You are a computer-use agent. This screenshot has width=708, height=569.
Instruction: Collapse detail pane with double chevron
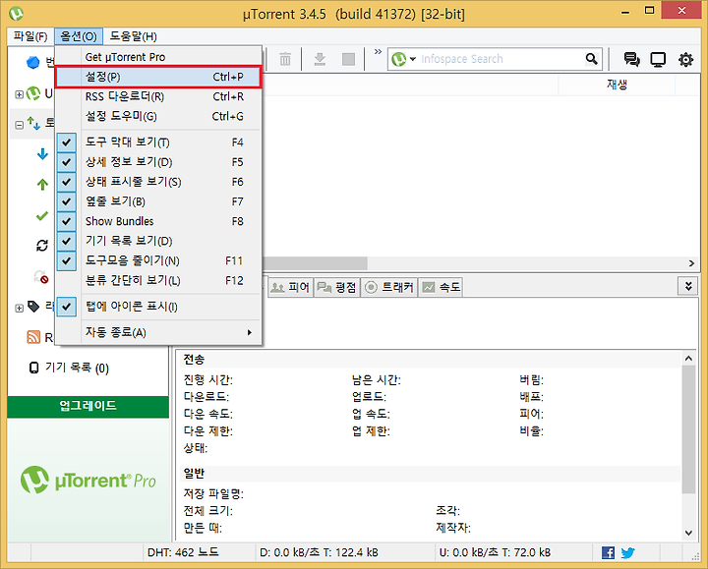[x=688, y=286]
